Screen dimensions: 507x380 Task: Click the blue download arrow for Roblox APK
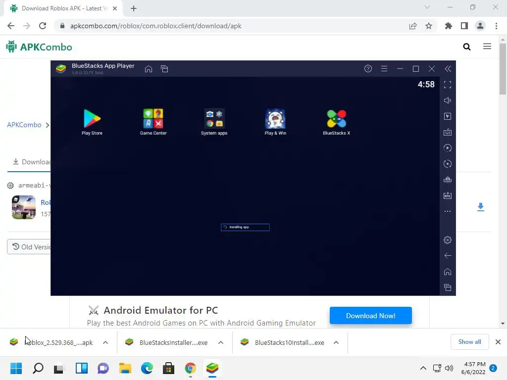click(480, 207)
